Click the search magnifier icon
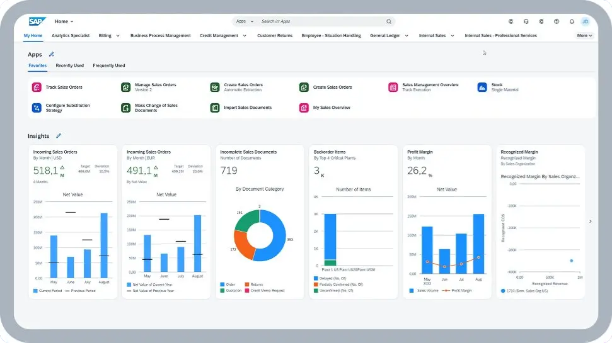This screenshot has width=612, height=343. tap(389, 21)
